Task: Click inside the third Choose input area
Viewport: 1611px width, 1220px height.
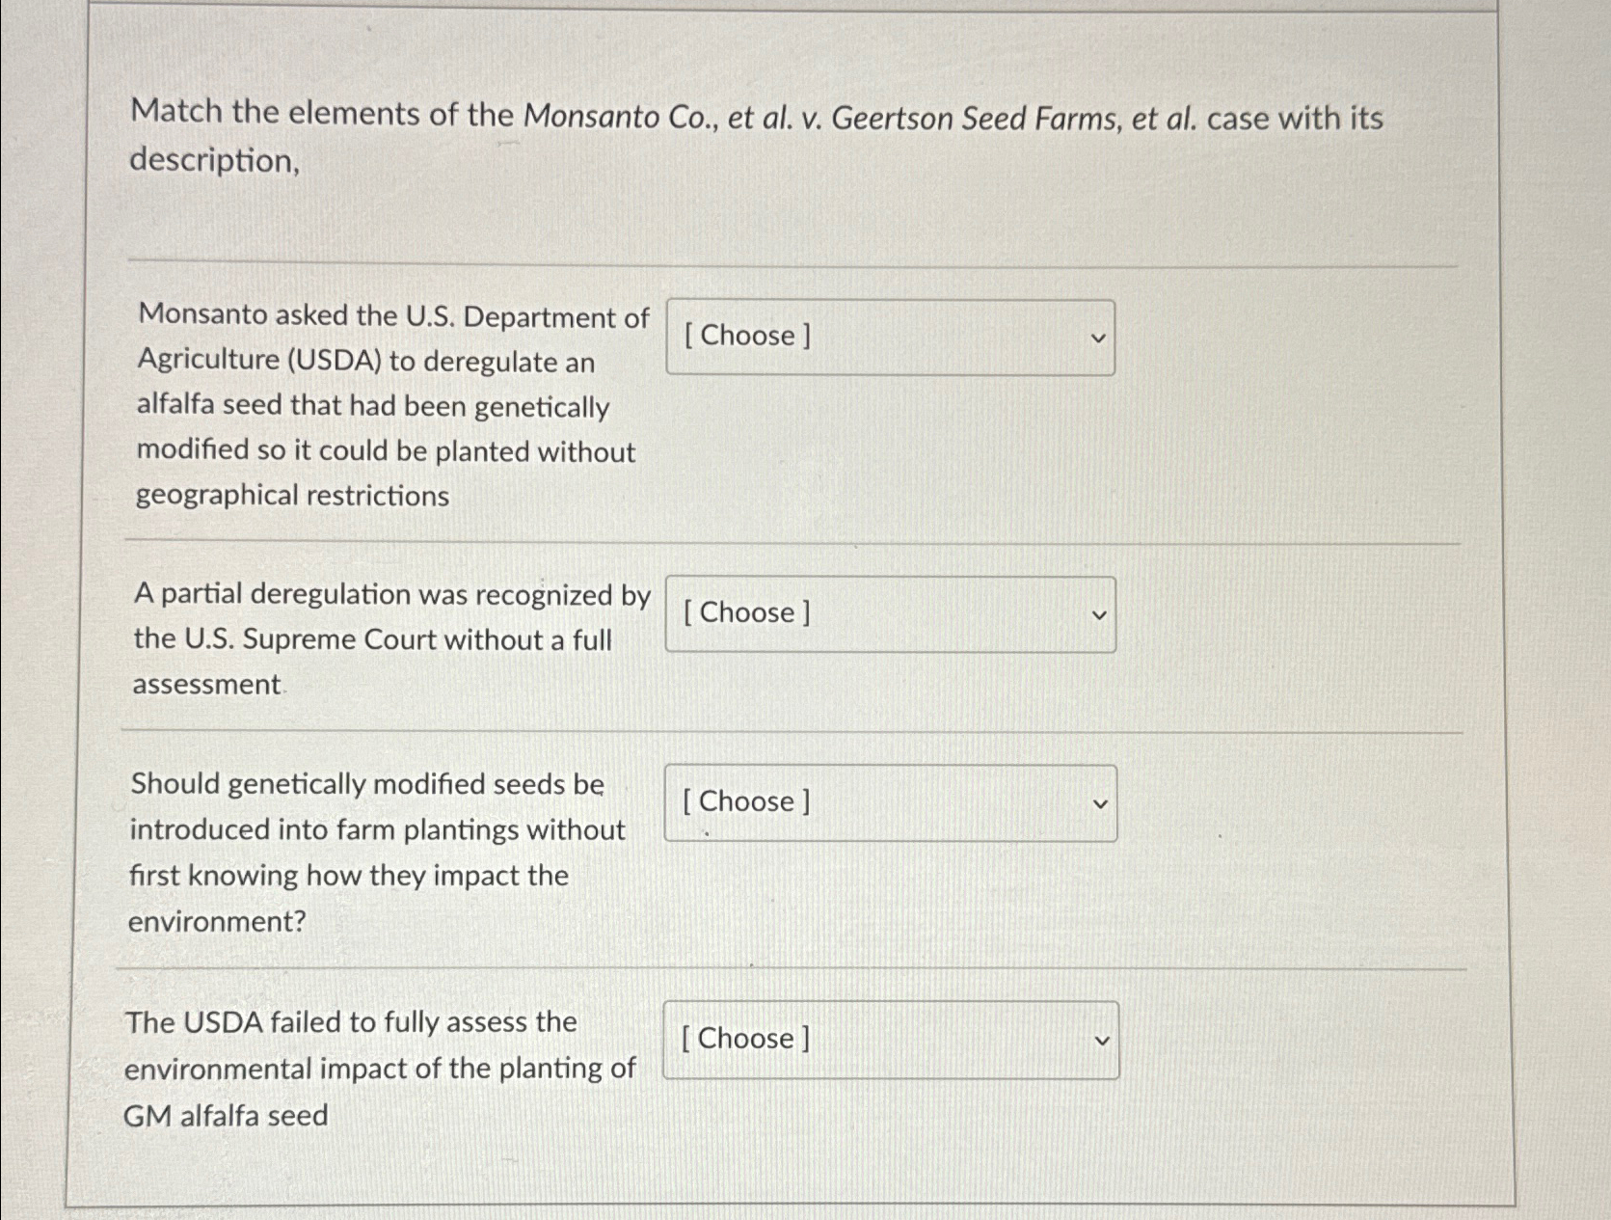Action: tap(819, 802)
